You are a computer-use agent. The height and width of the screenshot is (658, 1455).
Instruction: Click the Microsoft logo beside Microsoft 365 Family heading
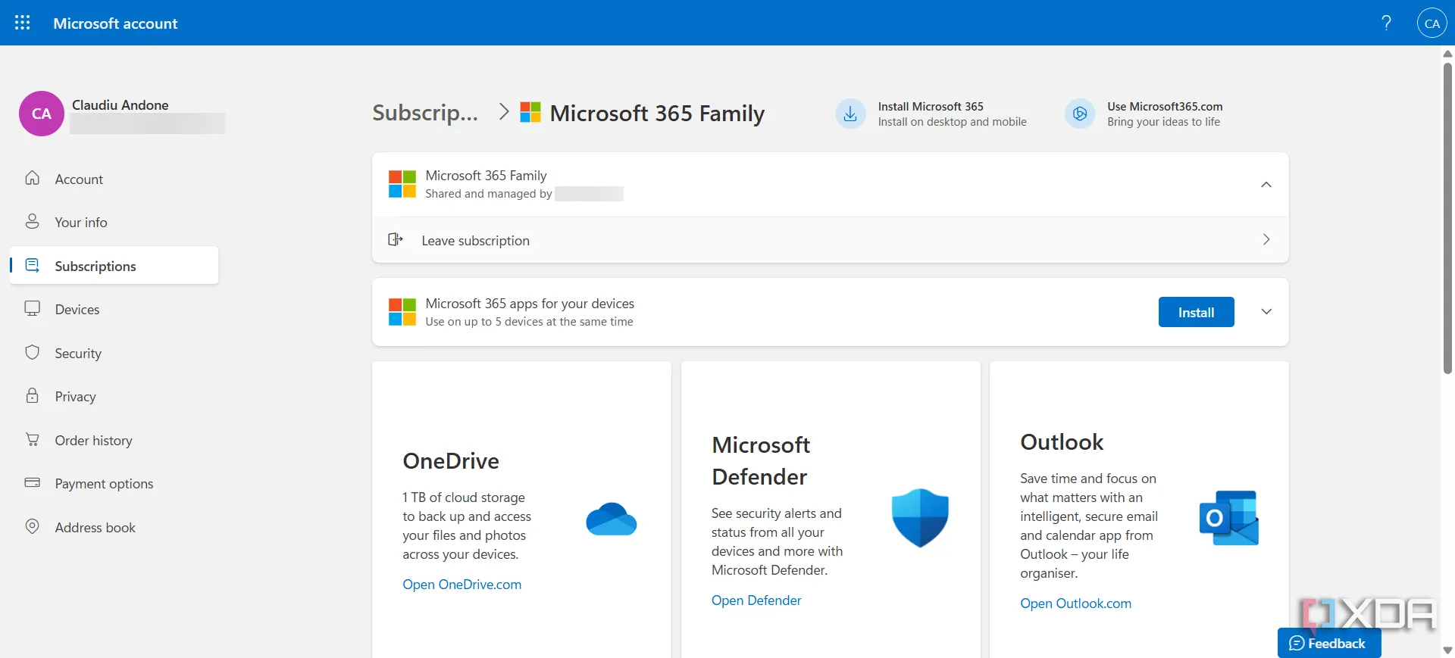point(530,113)
